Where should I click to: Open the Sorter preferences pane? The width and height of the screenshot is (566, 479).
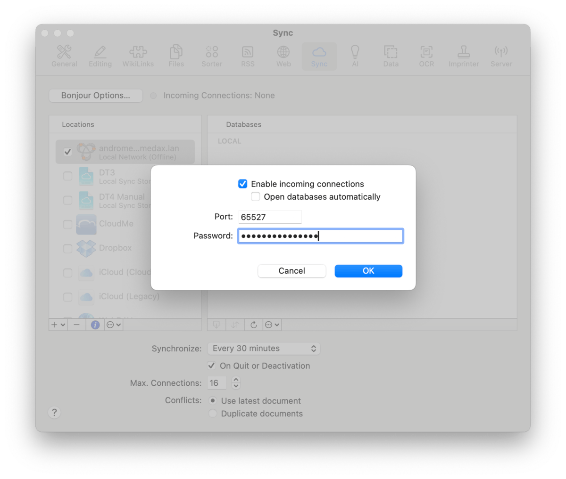click(x=212, y=56)
